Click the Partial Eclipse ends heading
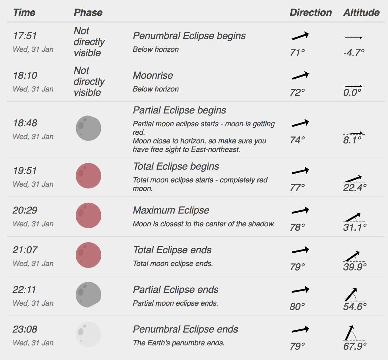Screen dimensions: 388x360 click(176, 290)
